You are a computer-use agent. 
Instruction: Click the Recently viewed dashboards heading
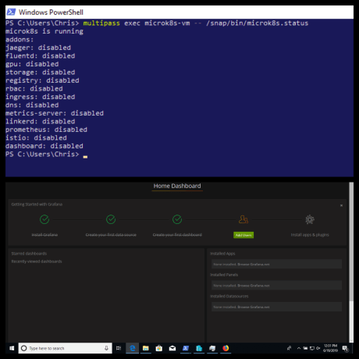point(37,261)
